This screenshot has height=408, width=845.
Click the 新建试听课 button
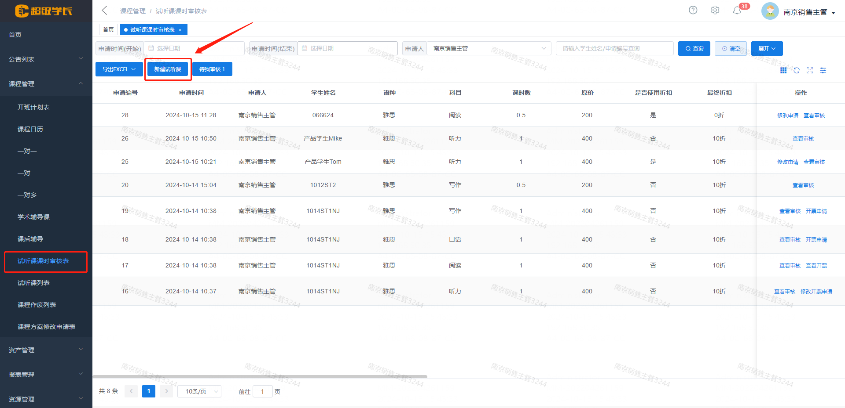coord(168,69)
